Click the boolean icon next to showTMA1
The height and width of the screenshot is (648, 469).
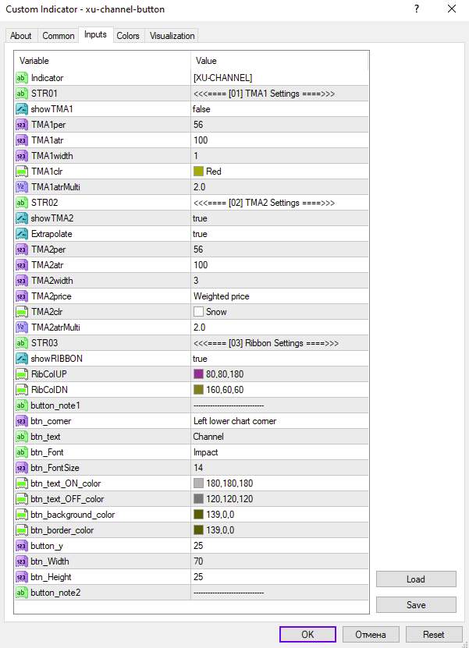22,109
